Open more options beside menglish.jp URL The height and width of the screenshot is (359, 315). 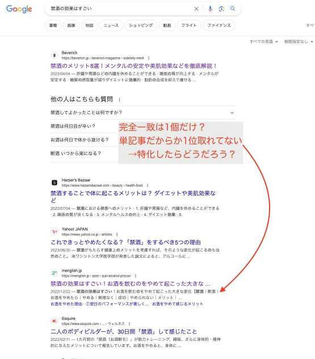(x=136, y=276)
